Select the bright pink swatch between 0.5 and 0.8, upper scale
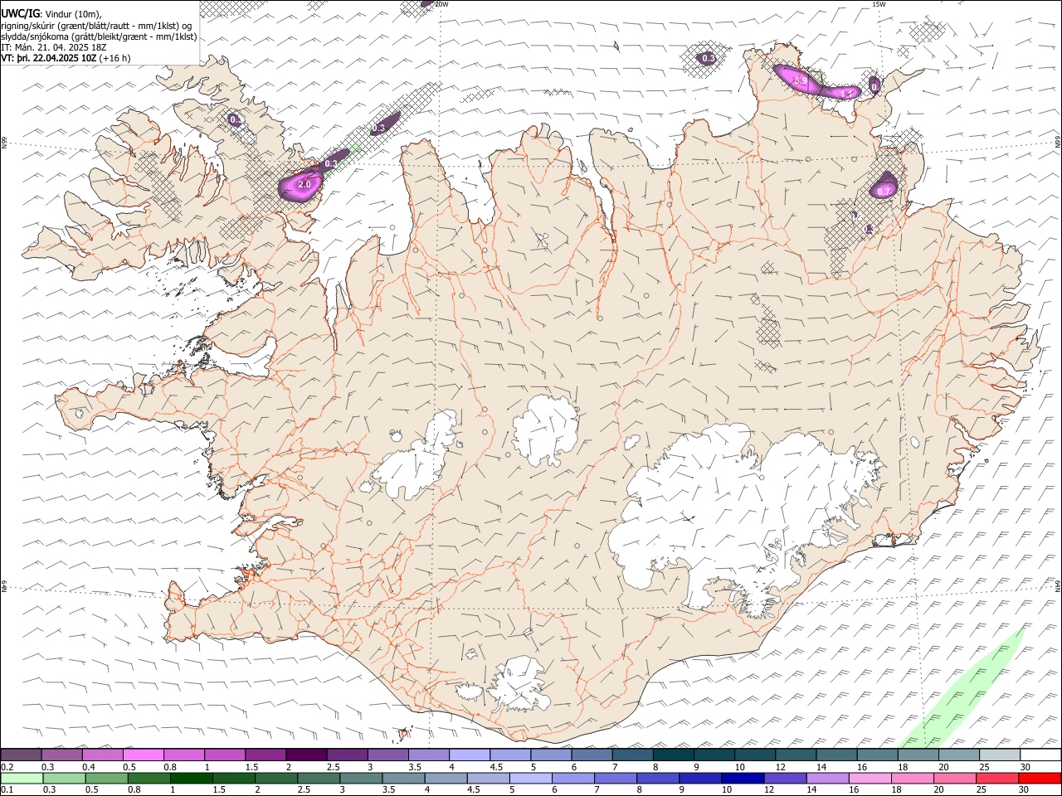The width and height of the screenshot is (1062, 796). [143, 755]
